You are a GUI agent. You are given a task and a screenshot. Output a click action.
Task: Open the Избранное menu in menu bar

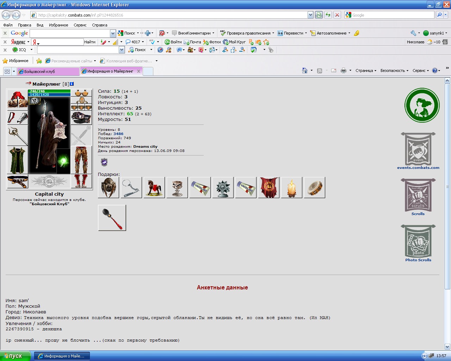coord(58,25)
